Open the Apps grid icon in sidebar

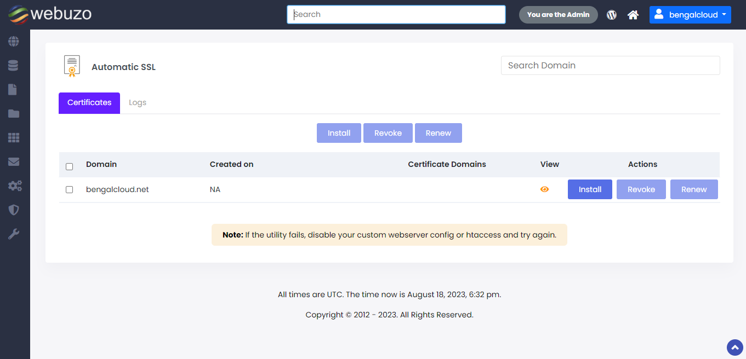click(x=14, y=137)
